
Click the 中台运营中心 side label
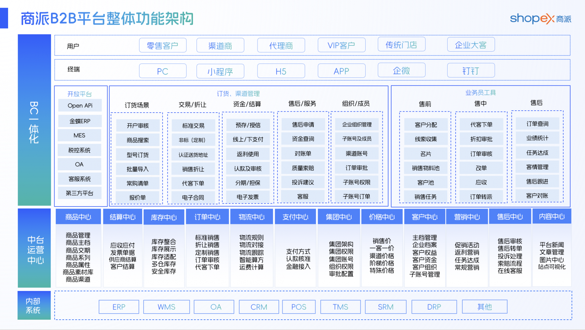(x=34, y=248)
